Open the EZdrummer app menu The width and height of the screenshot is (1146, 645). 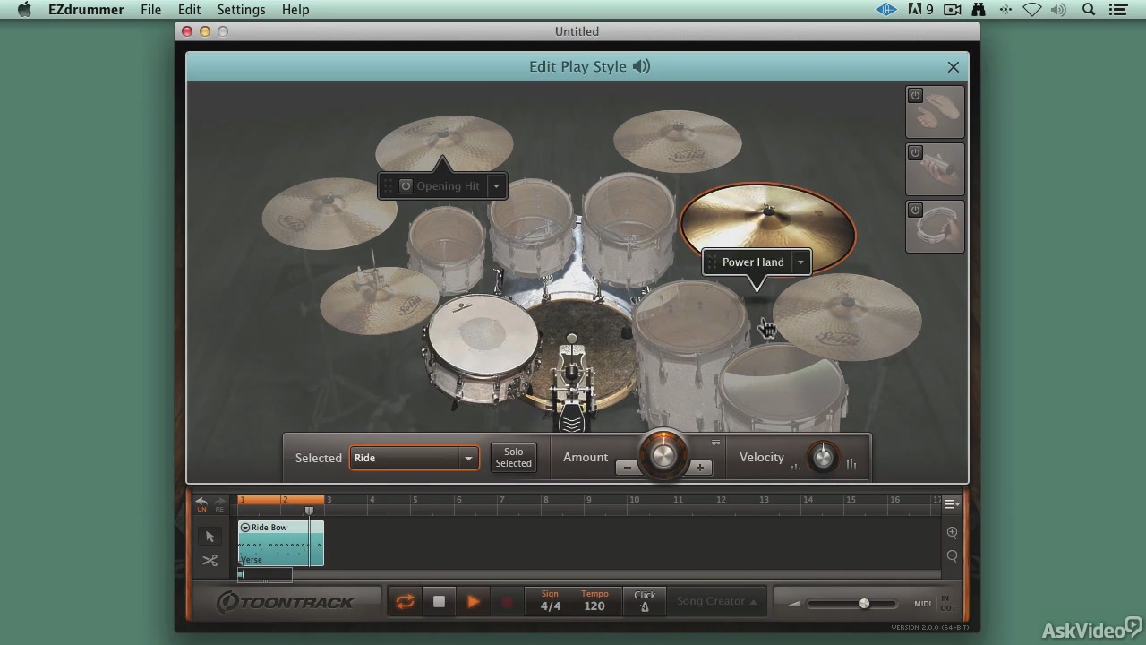click(x=86, y=10)
